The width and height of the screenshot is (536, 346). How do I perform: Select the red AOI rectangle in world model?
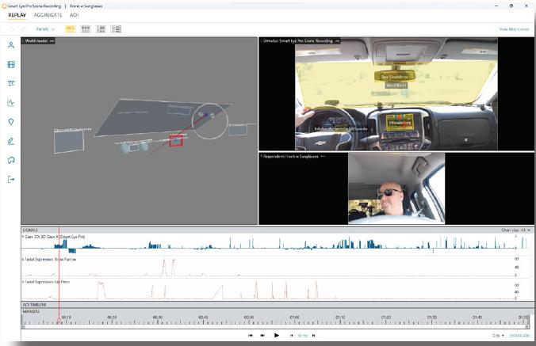176,140
